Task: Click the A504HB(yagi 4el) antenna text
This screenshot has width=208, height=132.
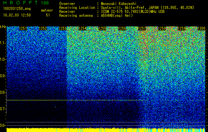Action: pyautogui.click(x=117, y=16)
